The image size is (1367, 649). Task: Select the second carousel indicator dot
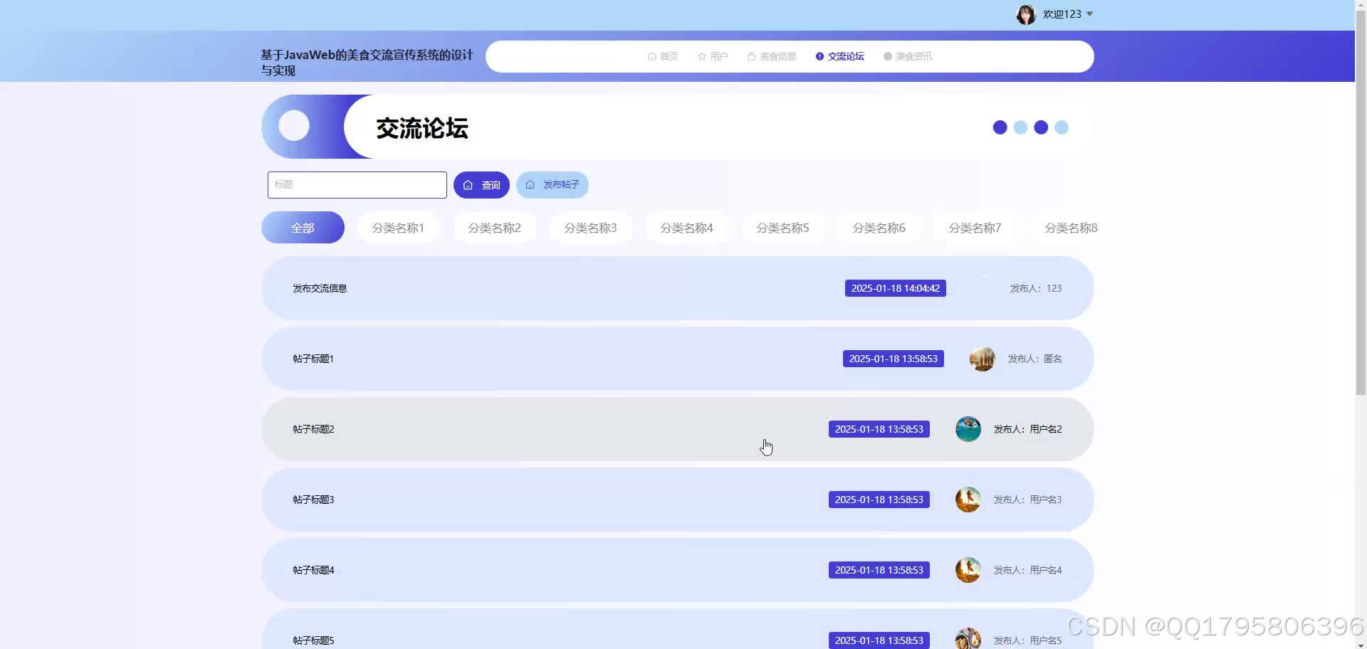[x=1020, y=127]
